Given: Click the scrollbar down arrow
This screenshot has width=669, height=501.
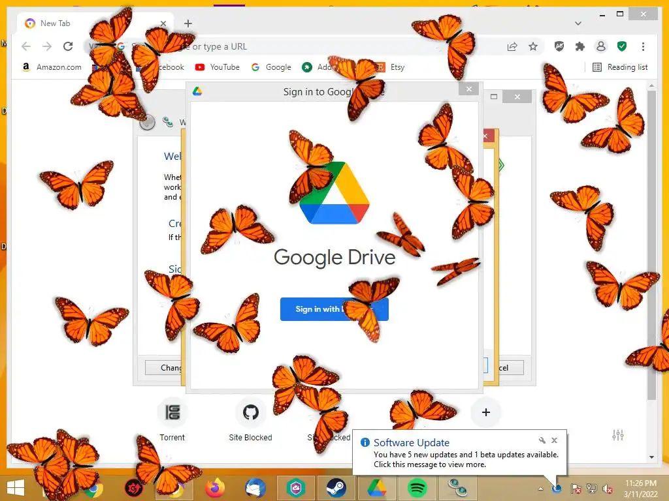Looking at the screenshot, I should coord(651,457).
